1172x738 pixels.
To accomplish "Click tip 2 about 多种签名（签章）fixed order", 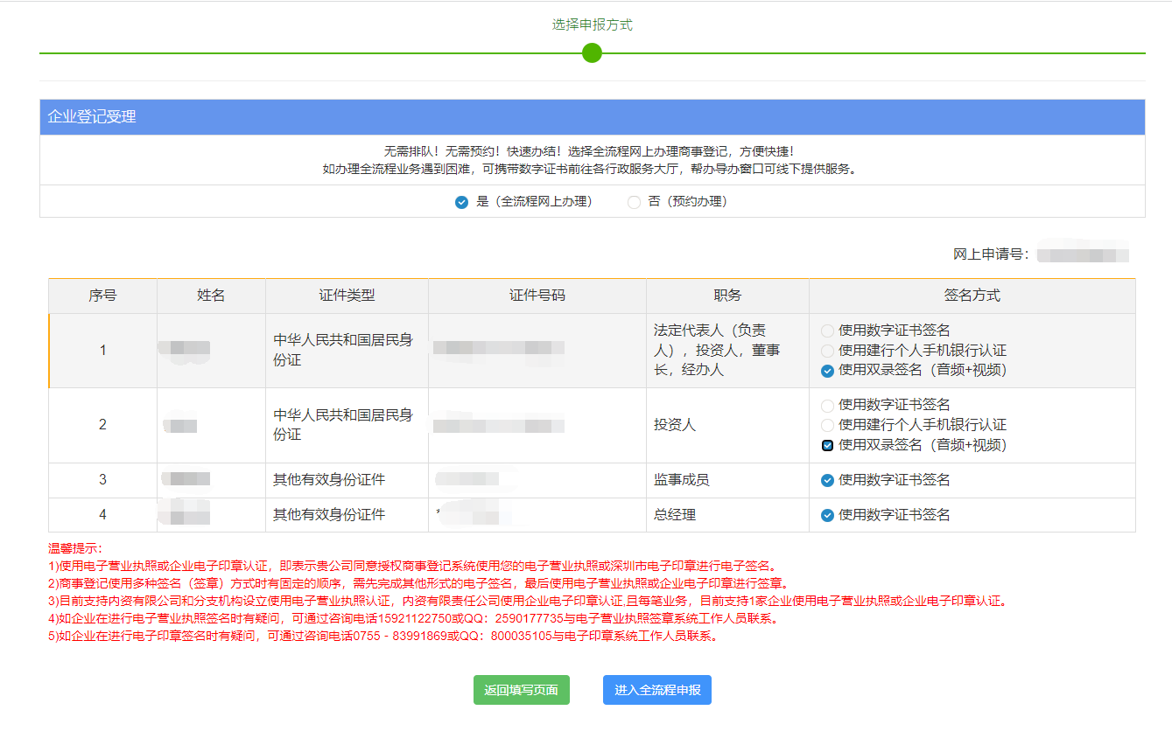I will (419, 583).
